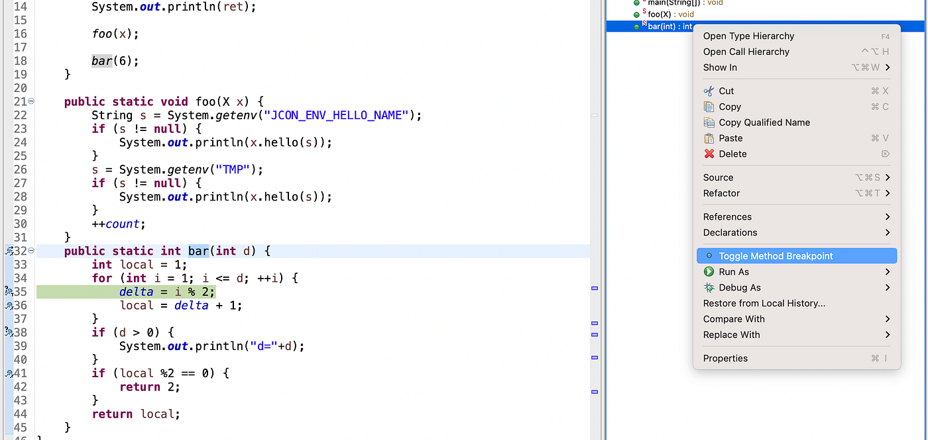
Task: Click the scissors Cut icon in context menu
Action: click(709, 91)
